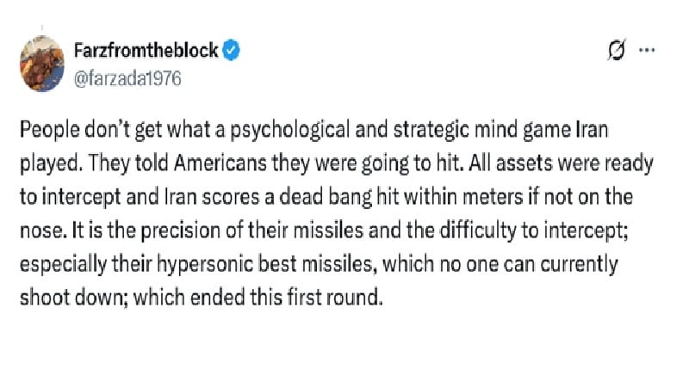Click the blue verified checkmark badge
689x387 pixels.
(x=231, y=50)
